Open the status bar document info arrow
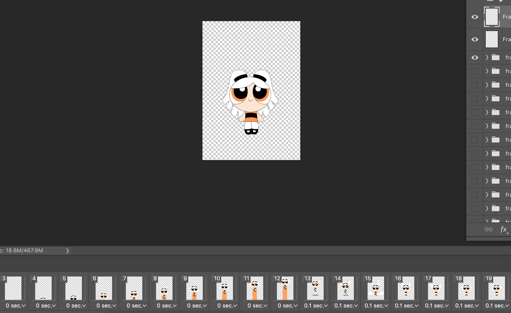 pyautogui.click(x=67, y=251)
